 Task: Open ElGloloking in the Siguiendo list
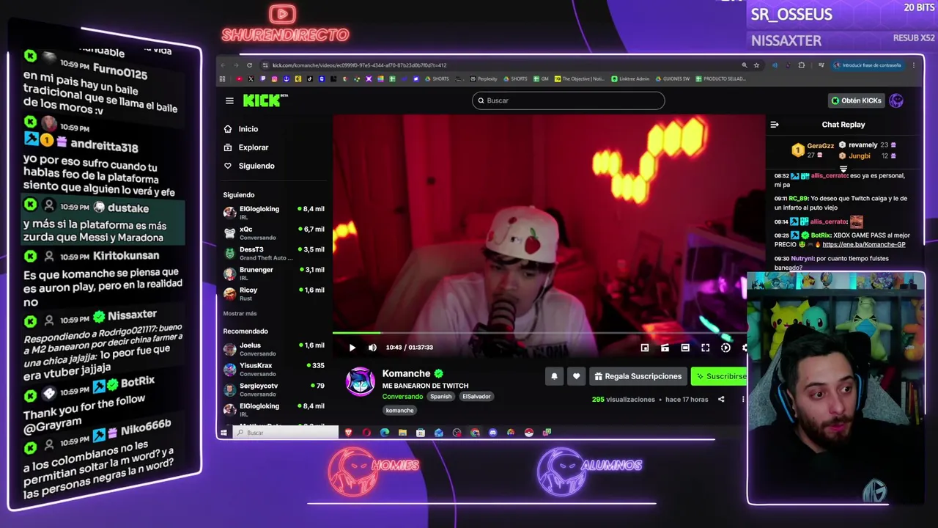(x=273, y=212)
